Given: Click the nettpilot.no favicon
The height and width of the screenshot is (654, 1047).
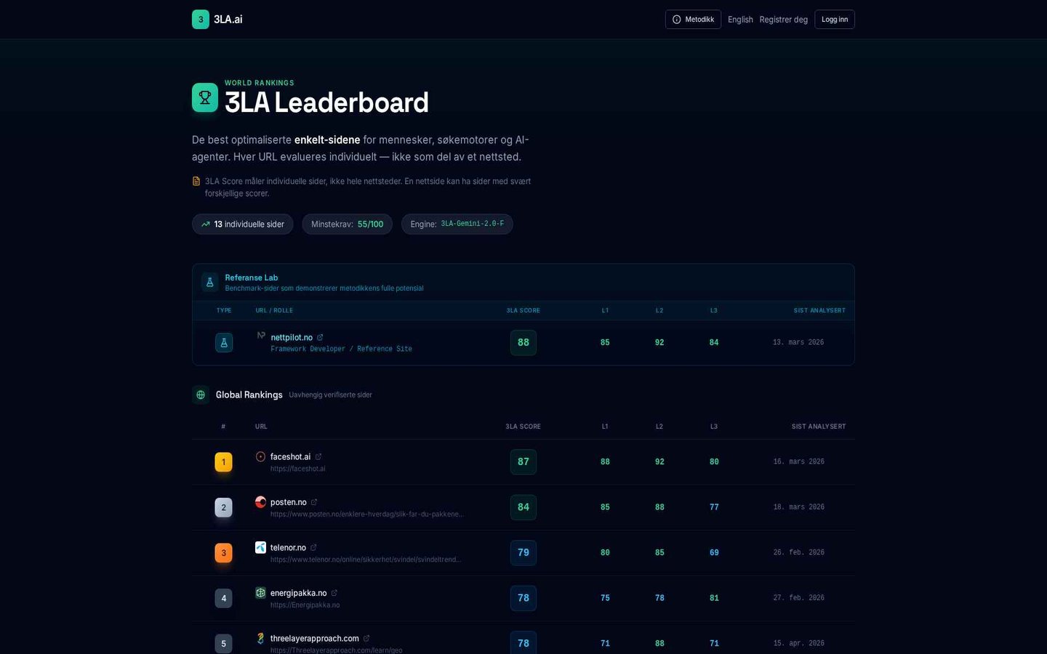Looking at the screenshot, I should click(261, 336).
